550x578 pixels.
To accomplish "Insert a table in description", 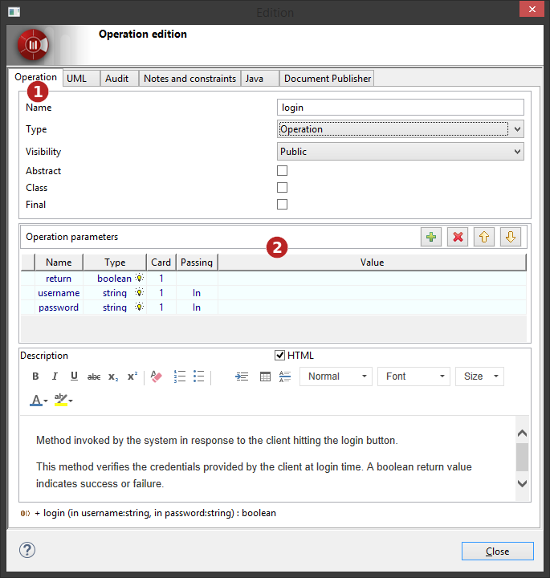I will [x=266, y=377].
